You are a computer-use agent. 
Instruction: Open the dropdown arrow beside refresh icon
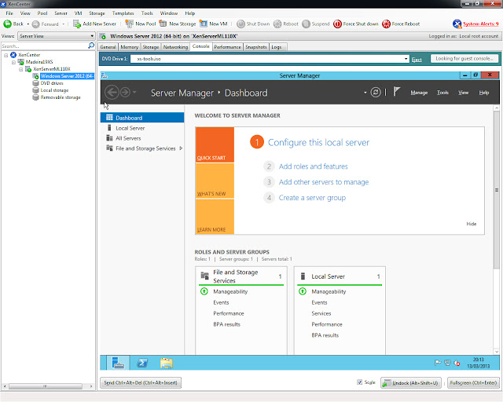point(365,93)
